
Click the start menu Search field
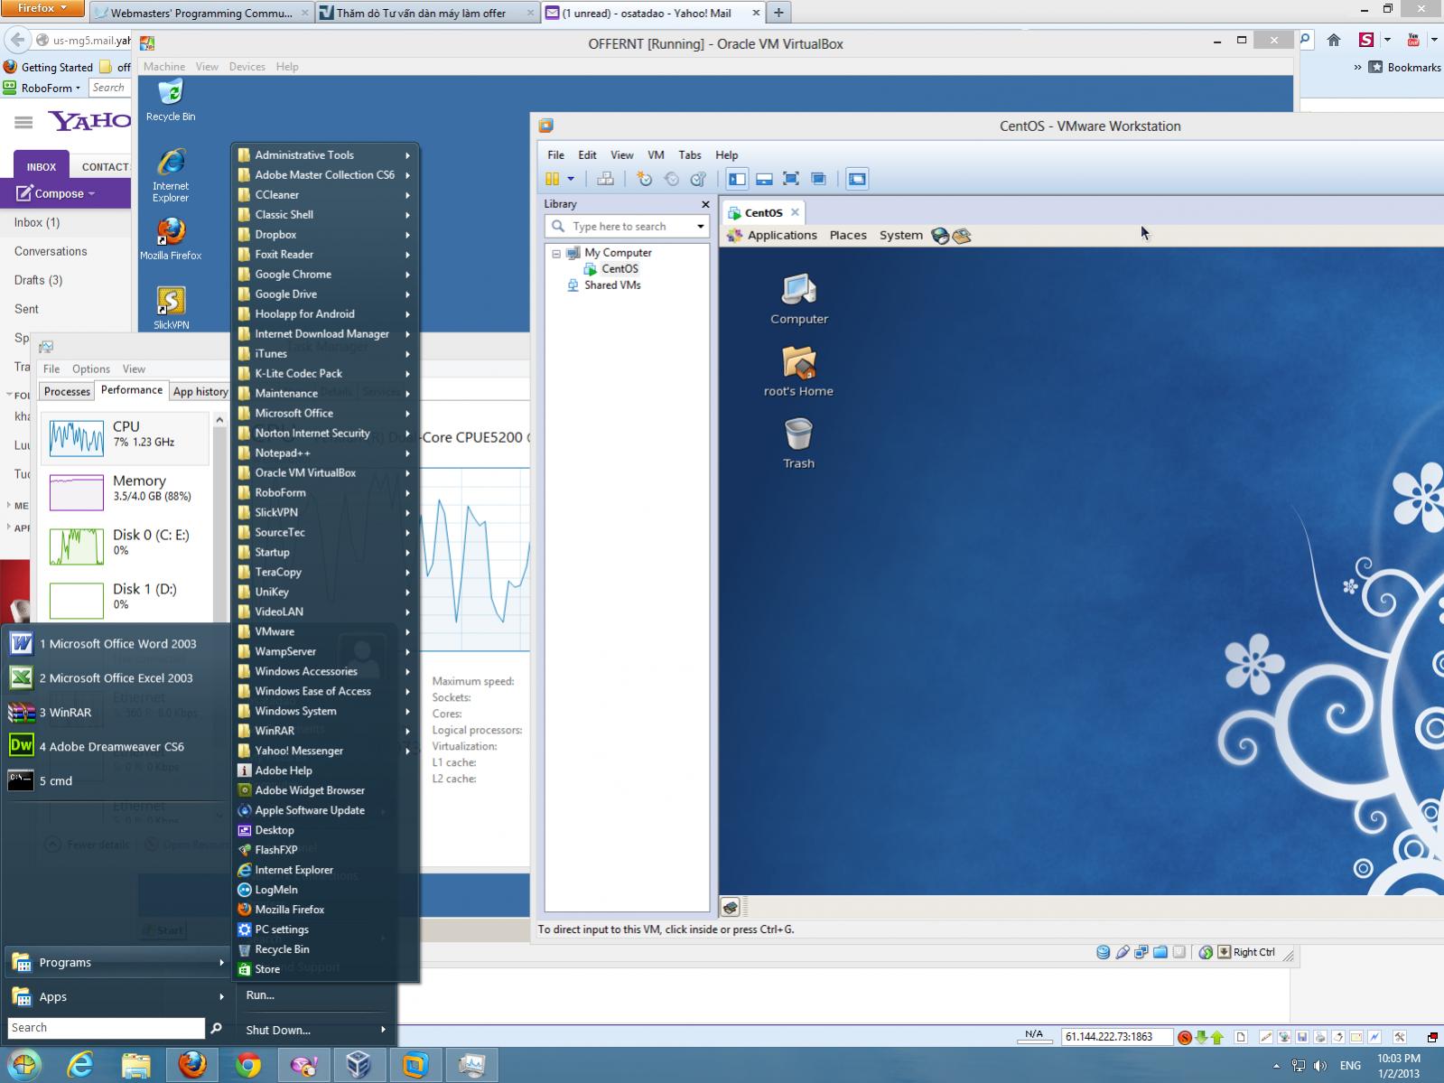106,1028
